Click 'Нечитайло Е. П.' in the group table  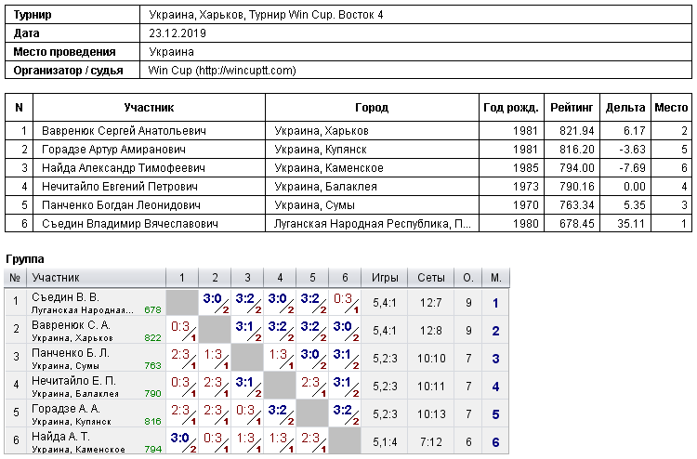pyautogui.click(x=73, y=381)
